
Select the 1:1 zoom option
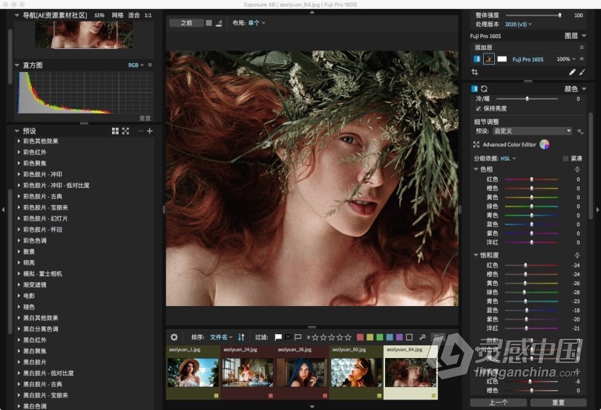pyautogui.click(x=148, y=16)
